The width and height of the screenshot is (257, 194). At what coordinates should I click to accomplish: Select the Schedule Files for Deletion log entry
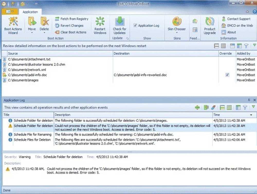pos(130,141)
